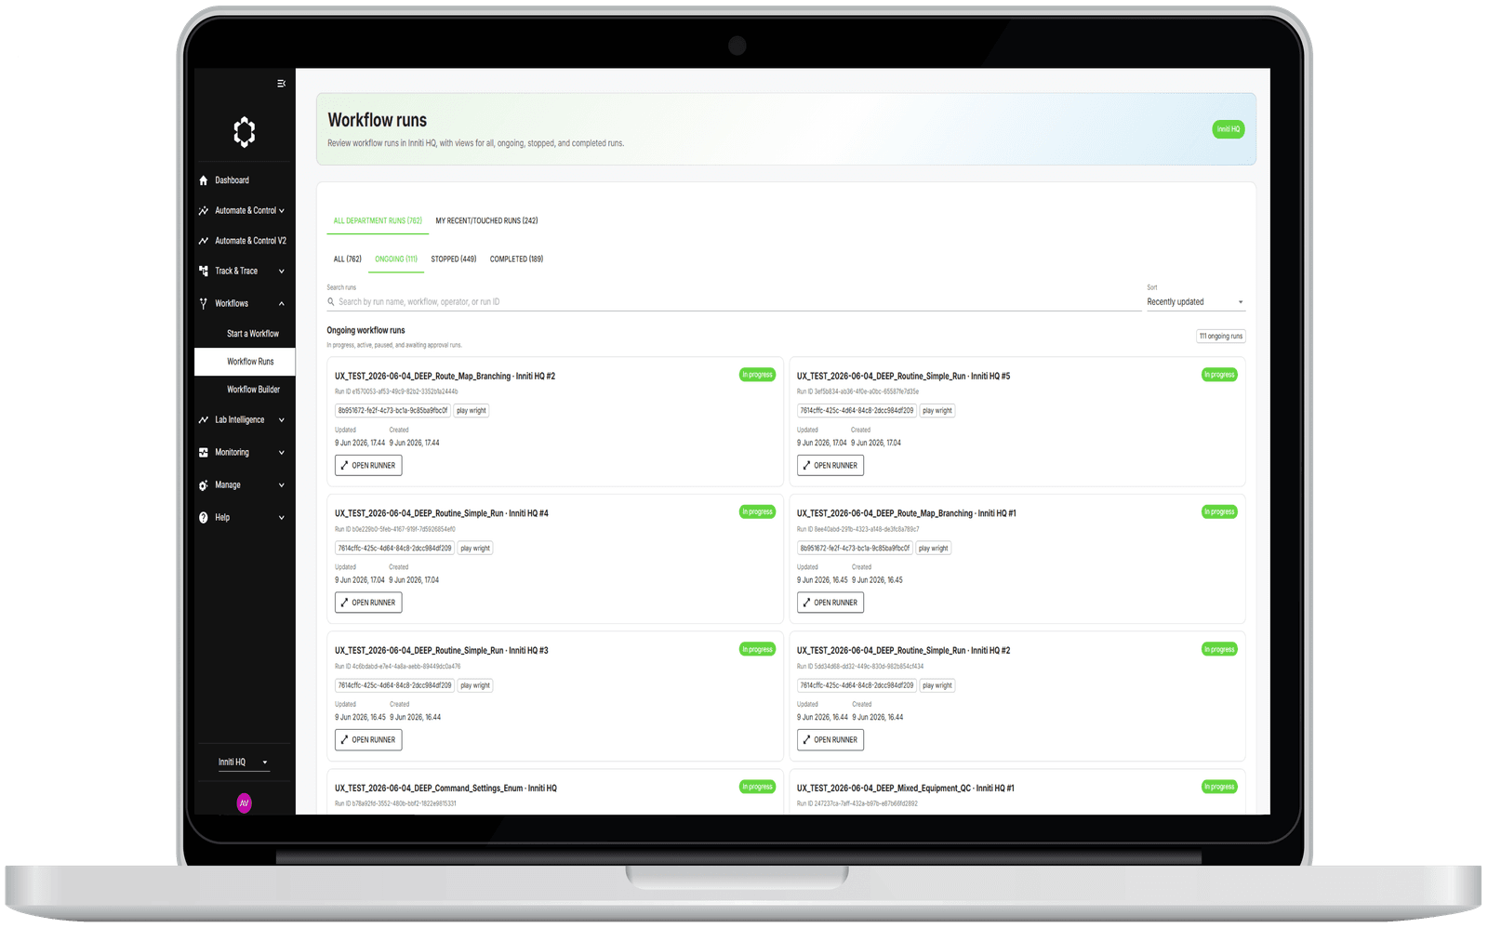Open Start a Workflow in sidebar
1488x928 pixels.
point(253,334)
